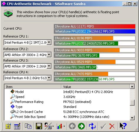Click the Speed row magnifier icon
This screenshot has width=139, height=132.
coord(13,97)
